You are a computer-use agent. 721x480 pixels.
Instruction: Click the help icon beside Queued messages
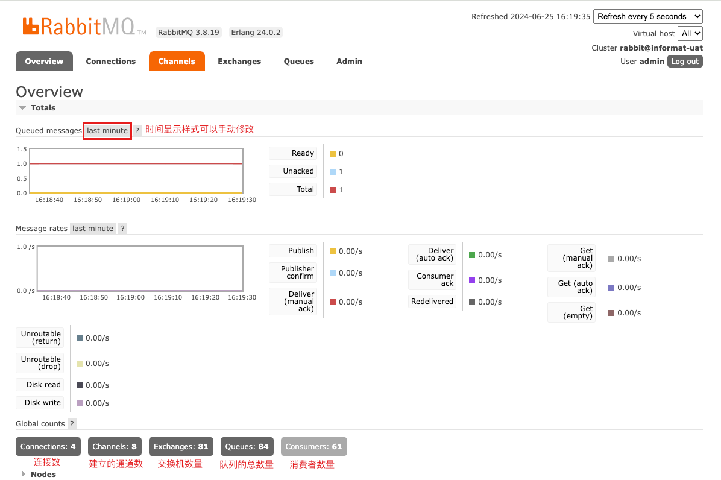coord(137,131)
